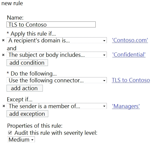Delete the sender is a member exception X
The width and height of the screenshot is (154, 144).
4,106
